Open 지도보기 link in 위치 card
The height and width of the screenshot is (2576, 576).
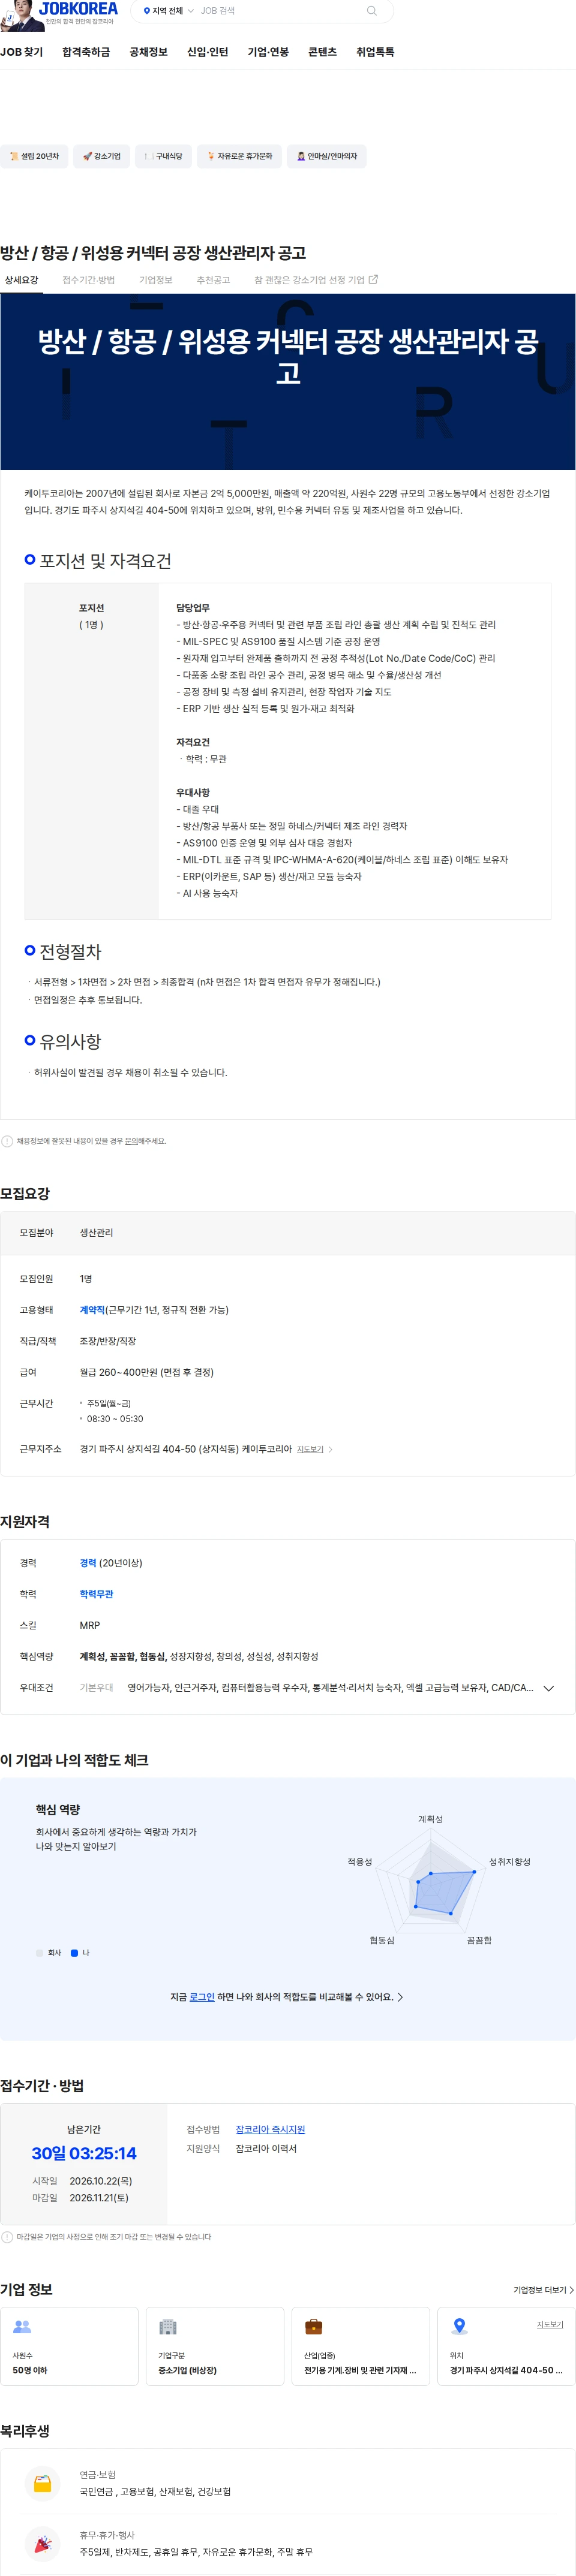pyautogui.click(x=550, y=2324)
